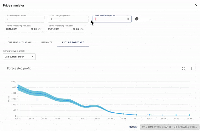Screen dimensions: 200x131
Task: Click into Stock modifier in percent field
Action: coord(112,19)
